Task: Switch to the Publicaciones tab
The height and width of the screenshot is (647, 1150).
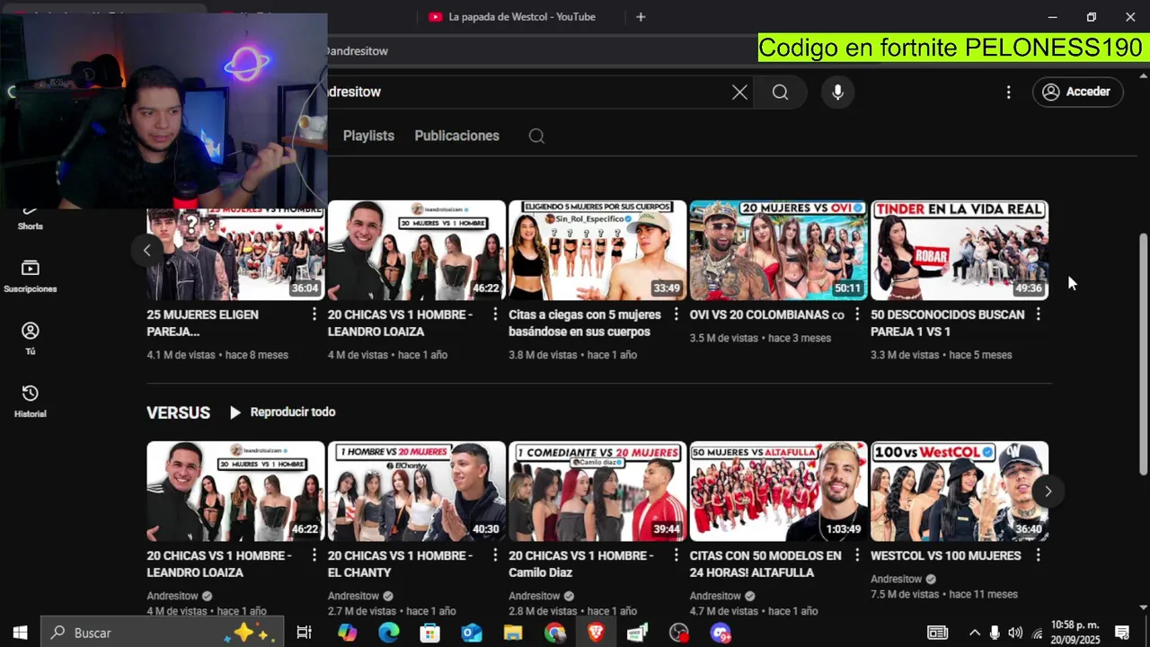Action: (456, 136)
